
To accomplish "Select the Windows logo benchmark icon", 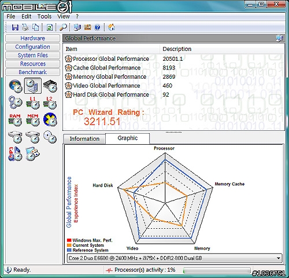I will click(16, 86).
